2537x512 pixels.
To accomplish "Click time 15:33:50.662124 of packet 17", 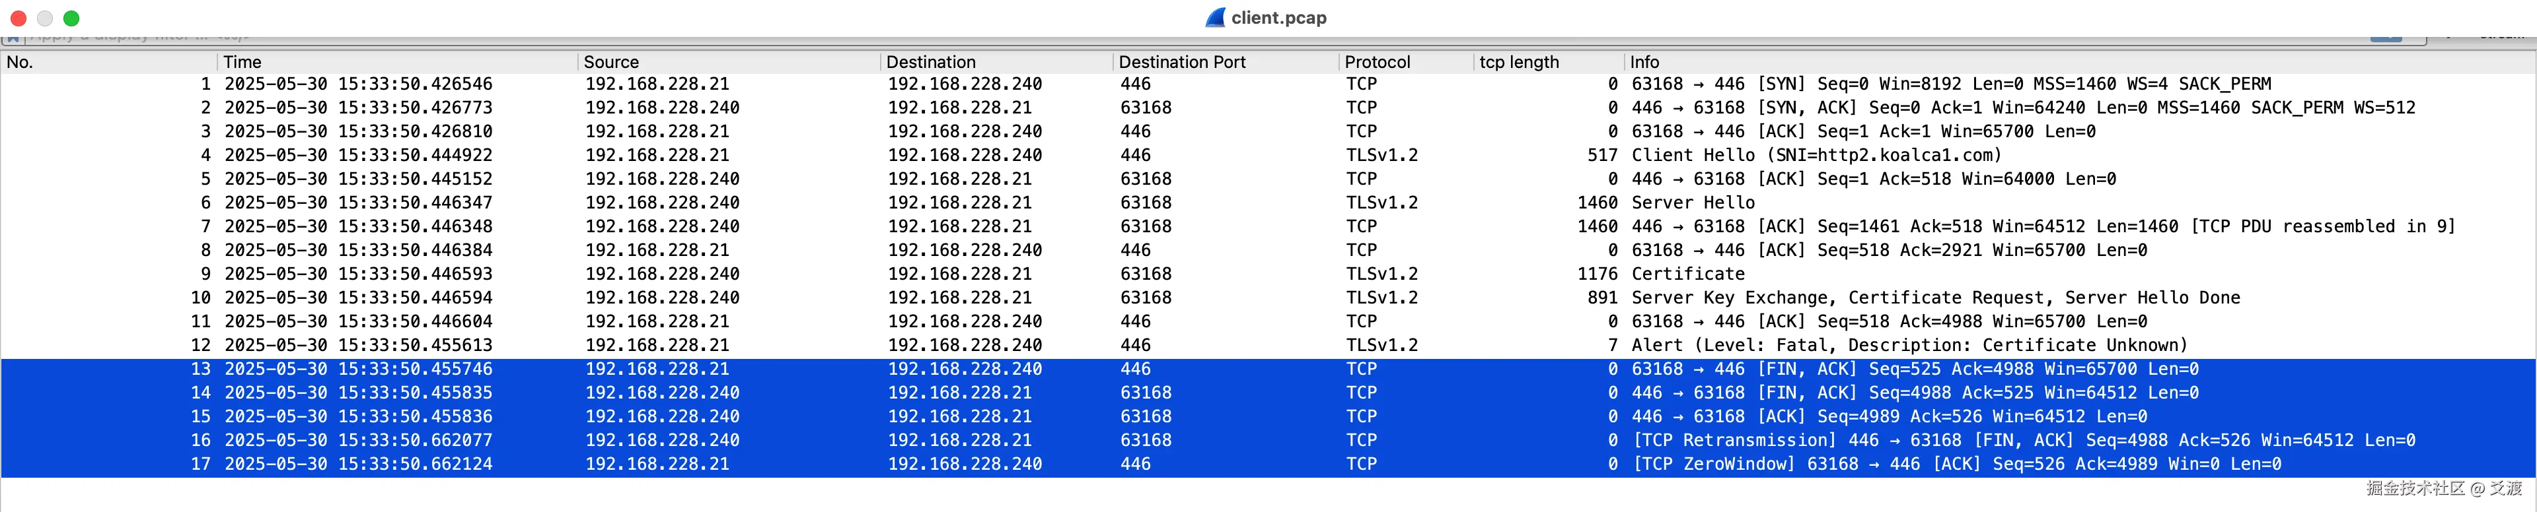I will 359,464.
